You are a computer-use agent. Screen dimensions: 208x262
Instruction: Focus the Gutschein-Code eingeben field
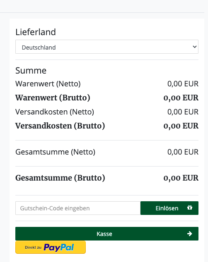[x=78, y=208]
